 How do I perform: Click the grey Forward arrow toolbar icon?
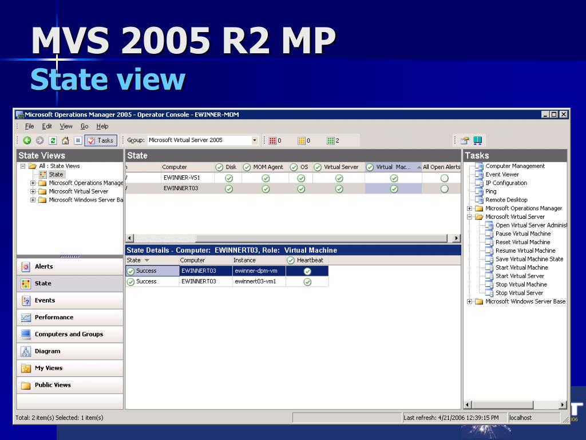point(39,140)
